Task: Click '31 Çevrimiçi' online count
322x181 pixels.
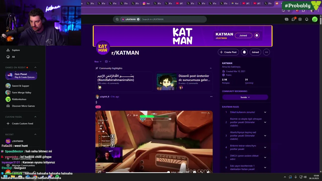Action: click(x=249, y=81)
